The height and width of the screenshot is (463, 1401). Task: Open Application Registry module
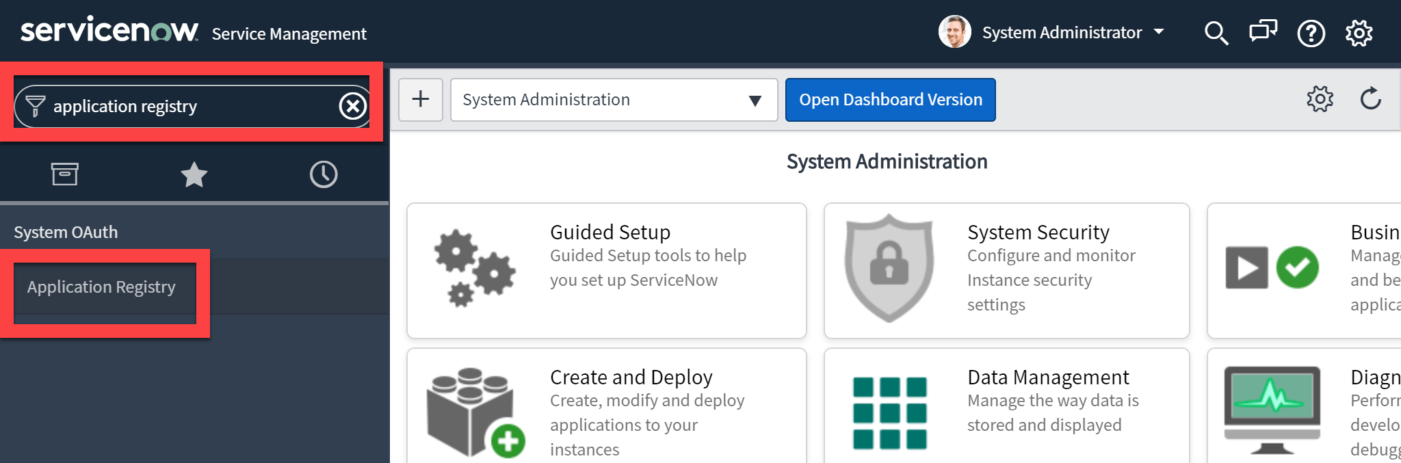(101, 287)
